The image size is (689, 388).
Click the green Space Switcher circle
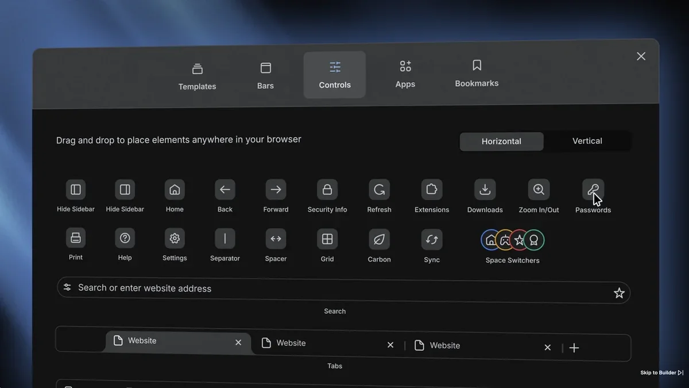pos(534,240)
